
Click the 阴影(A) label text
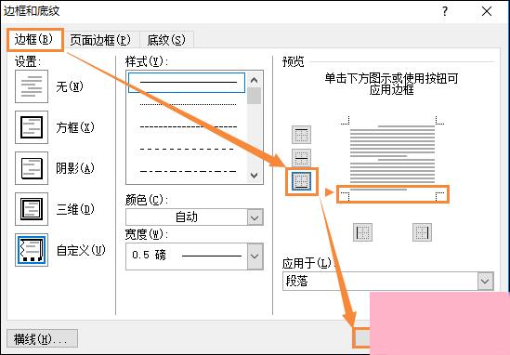[75, 168]
